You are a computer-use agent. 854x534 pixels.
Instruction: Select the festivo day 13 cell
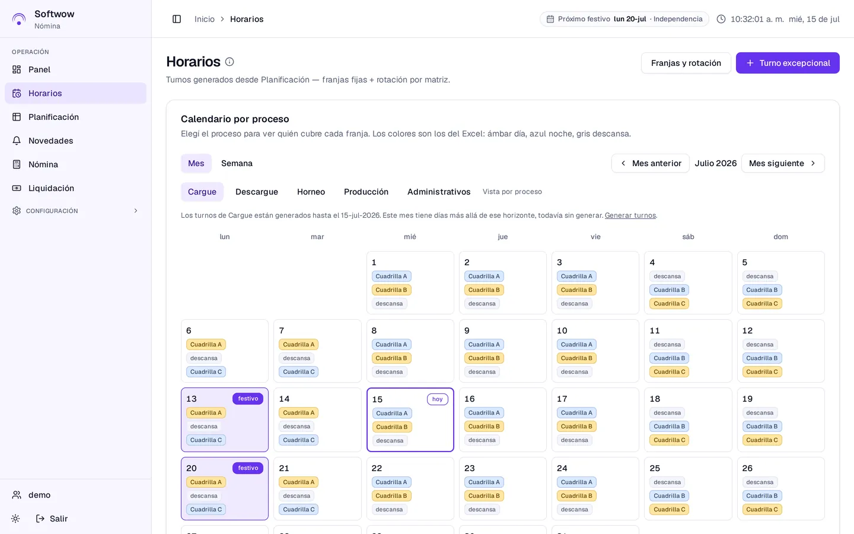coord(225,419)
